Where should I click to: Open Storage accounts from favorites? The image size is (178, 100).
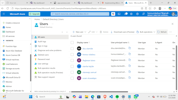13,68
